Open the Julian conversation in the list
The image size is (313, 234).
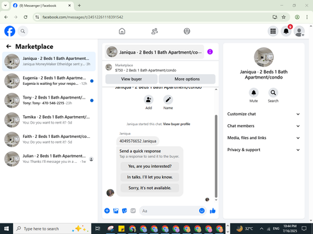pos(49,159)
